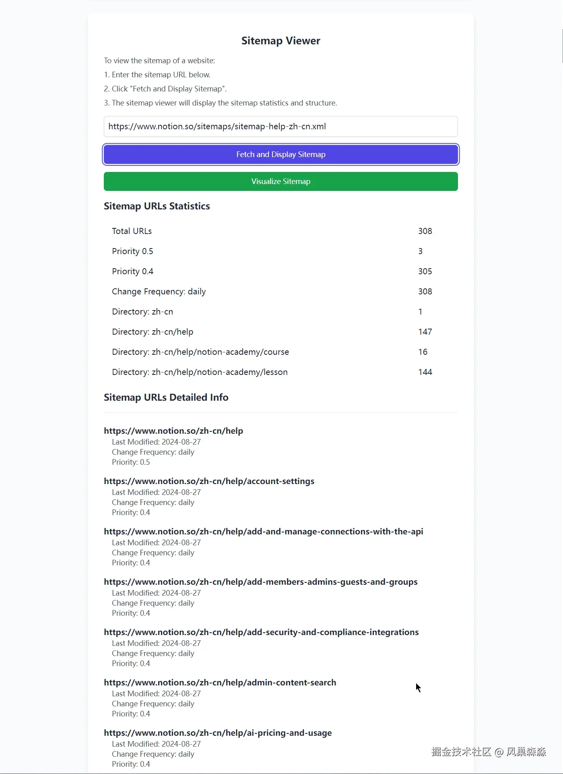The height and width of the screenshot is (774, 563).
Task: Open the add-and-manage-connections-with-the-api URL
Action: [263, 531]
